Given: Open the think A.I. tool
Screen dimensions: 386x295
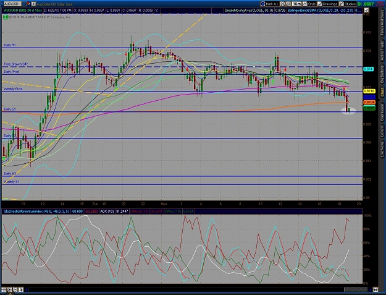Looking at the screenshot, I should point(272,4).
